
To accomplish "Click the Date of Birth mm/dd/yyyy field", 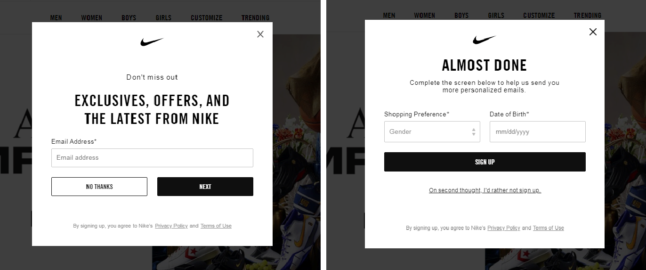I will pyautogui.click(x=537, y=132).
